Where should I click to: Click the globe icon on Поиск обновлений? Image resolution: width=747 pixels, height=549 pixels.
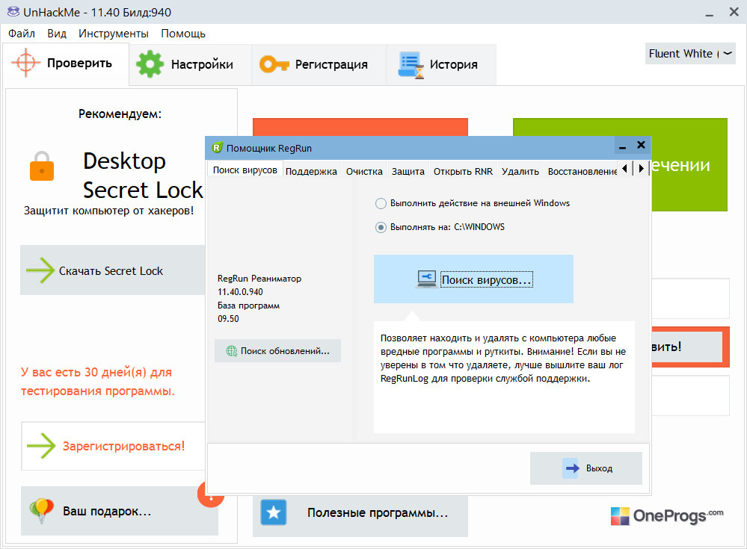pos(232,351)
